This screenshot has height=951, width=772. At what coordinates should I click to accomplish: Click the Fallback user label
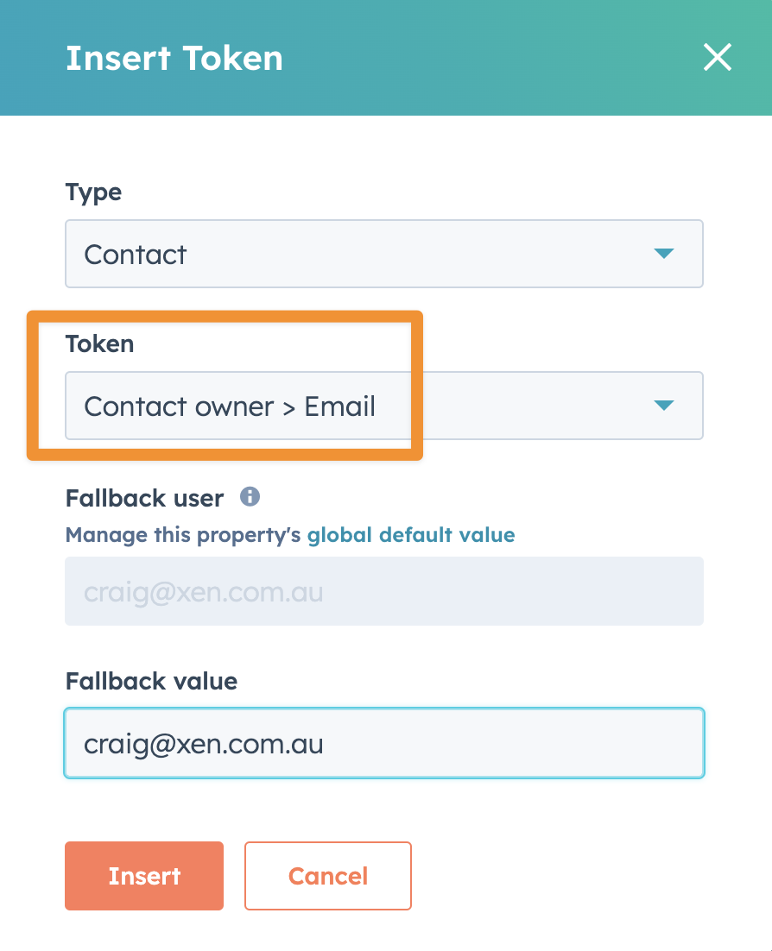144,498
